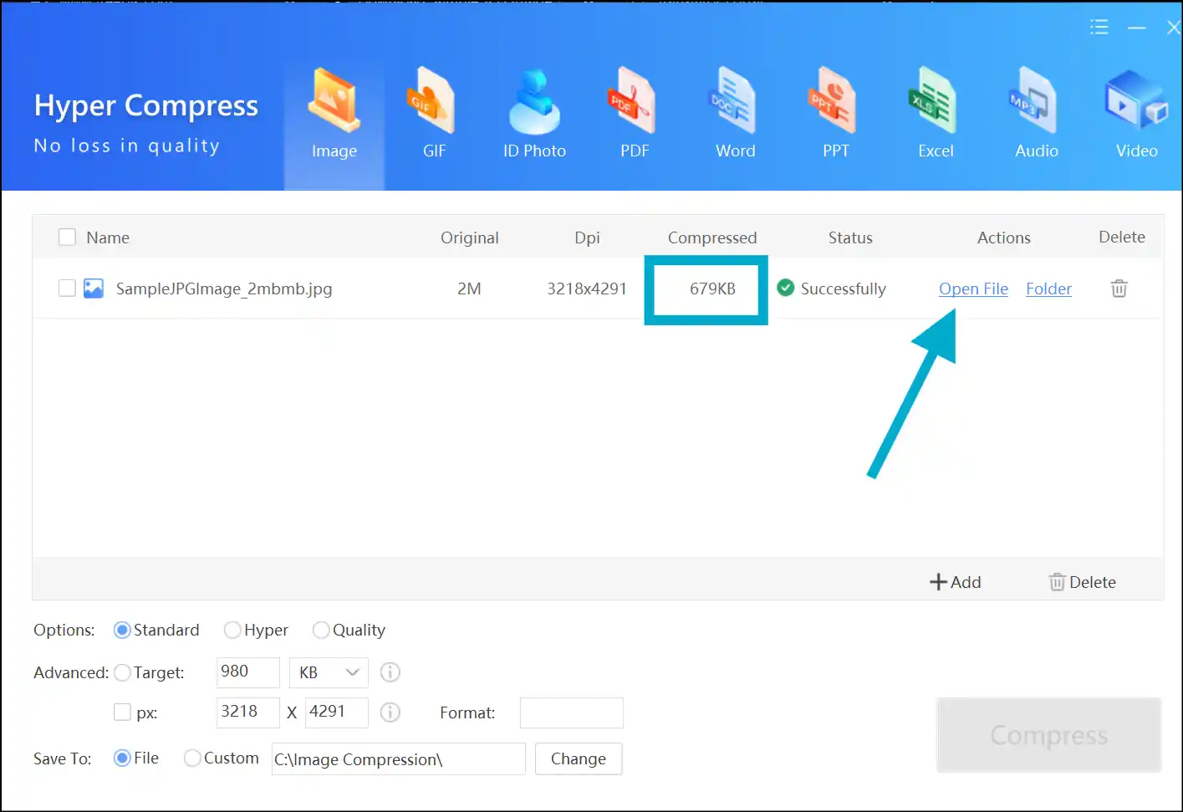Select the Hyper compression option

click(256, 630)
